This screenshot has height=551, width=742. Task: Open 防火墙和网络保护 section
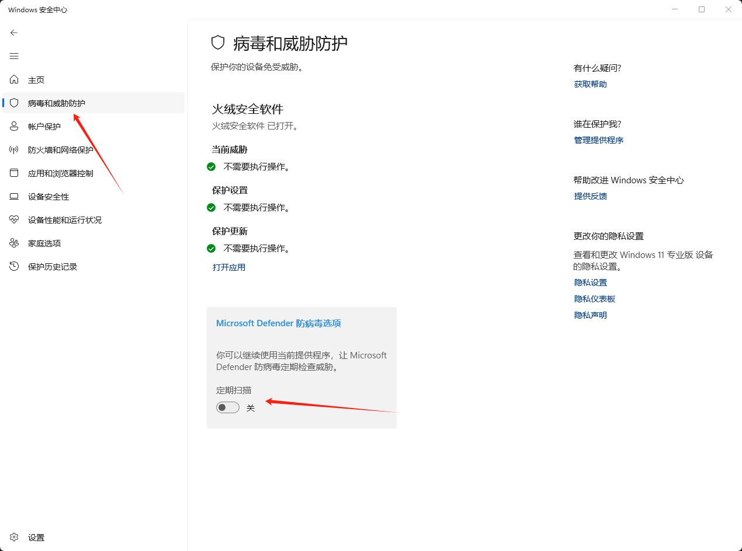click(14, 149)
